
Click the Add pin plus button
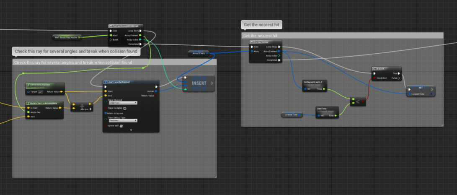point(90,109)
